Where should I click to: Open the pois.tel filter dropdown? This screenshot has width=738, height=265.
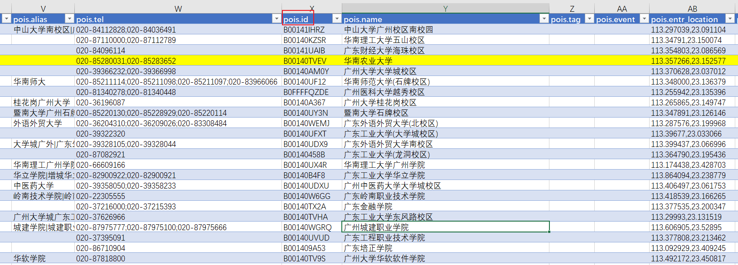click(x=277, y=19)
